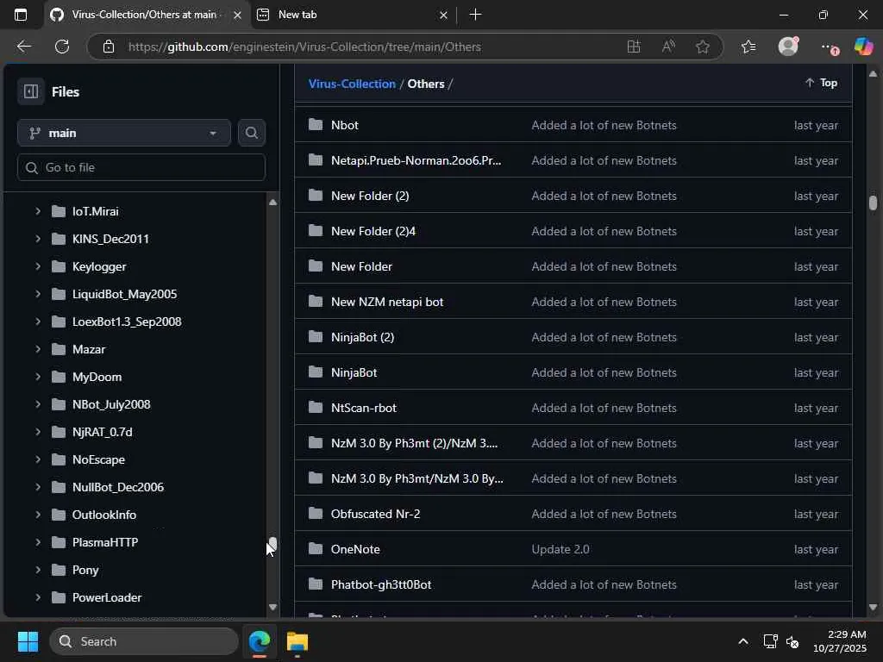Open the New Folder (2) directory
Image resolution: width=883 pixels, height=662 pixels.
tap(370, 196)
